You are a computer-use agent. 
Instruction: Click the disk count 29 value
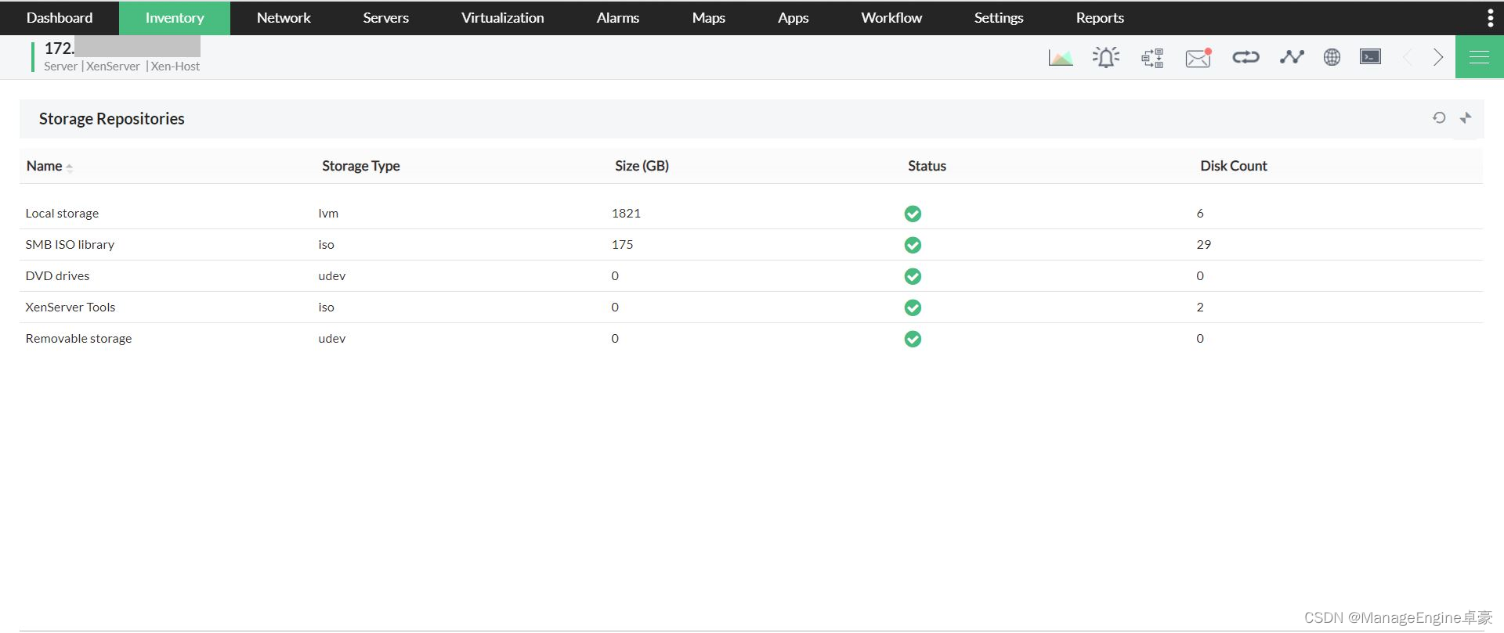[1204, 245]
